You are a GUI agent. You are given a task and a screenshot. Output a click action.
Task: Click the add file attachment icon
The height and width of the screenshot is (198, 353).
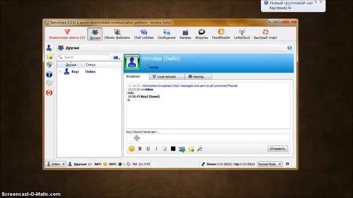pyautogui.click(x=191, y=149)
